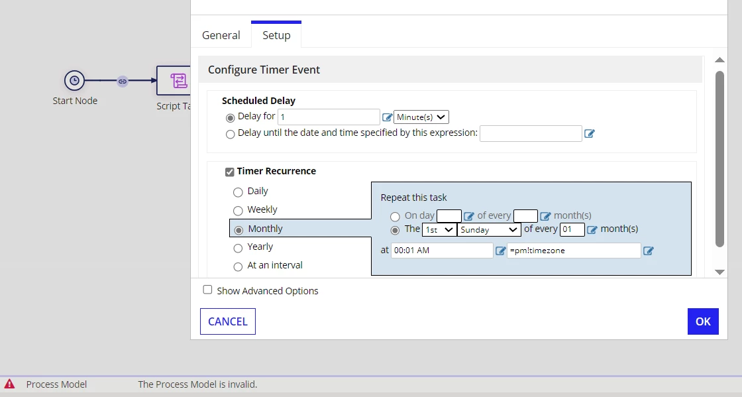Open the Minute(s) unit dropdown
The height and width of the screenshot is (397, 742).
point(421,117)
